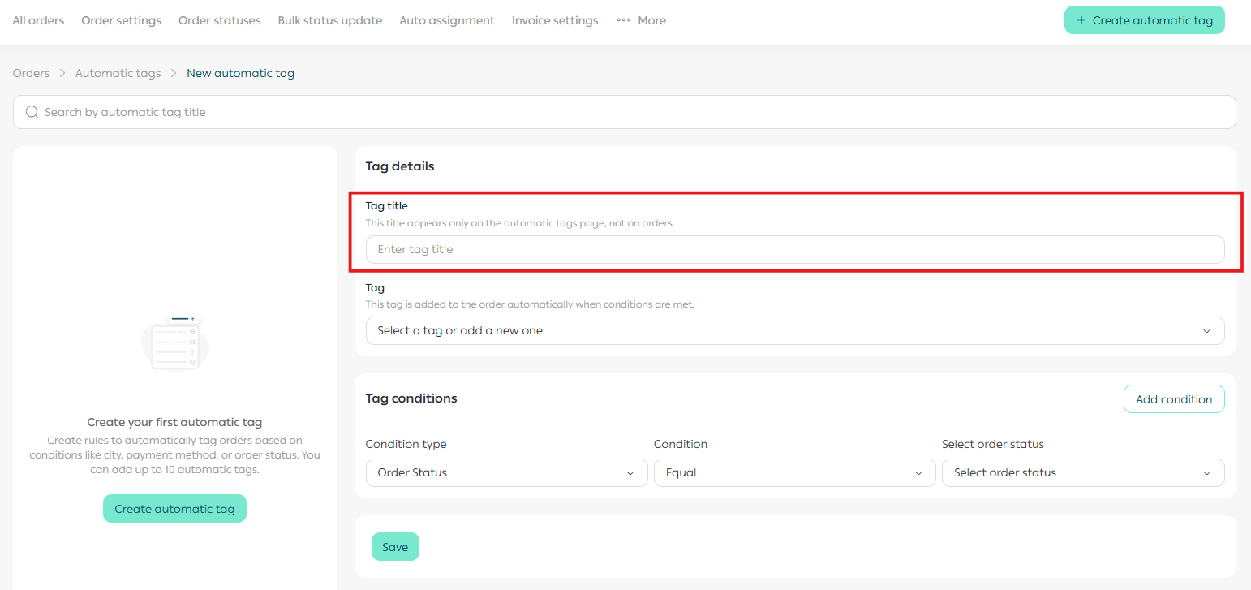Click Orders breadcrumb link
1251x590 pixels.
click(31, 73)
